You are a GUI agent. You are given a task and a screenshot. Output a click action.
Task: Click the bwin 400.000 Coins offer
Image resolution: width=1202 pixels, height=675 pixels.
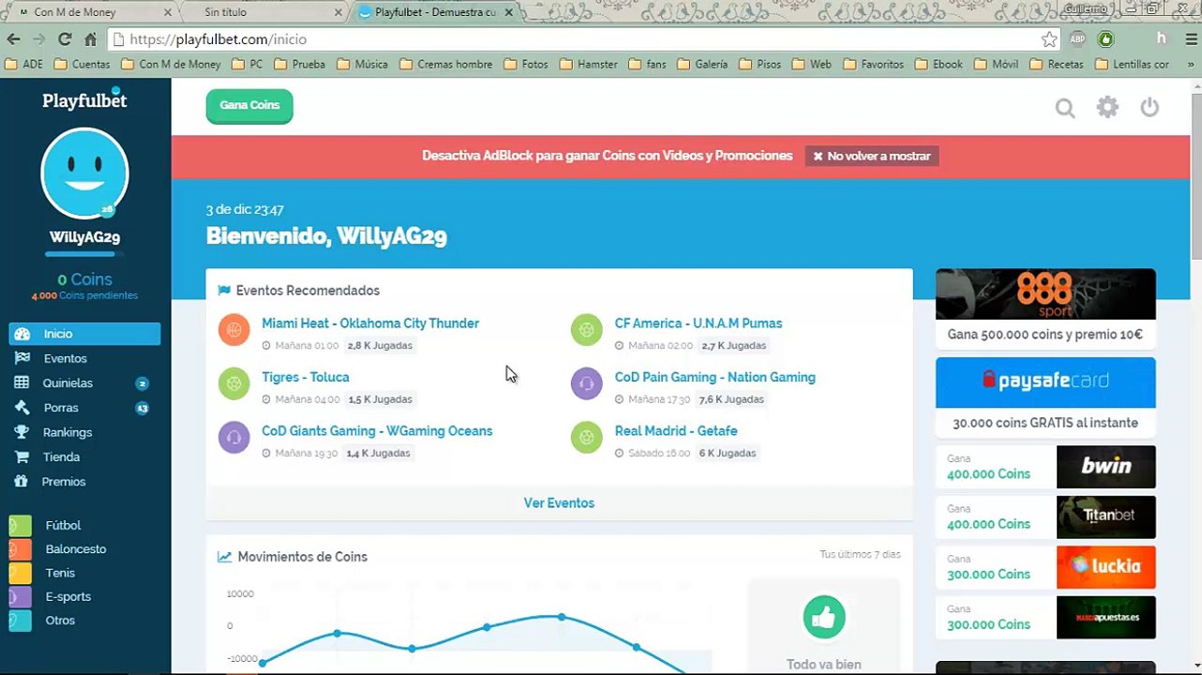pyautogui.click(x=1045, y=467)
